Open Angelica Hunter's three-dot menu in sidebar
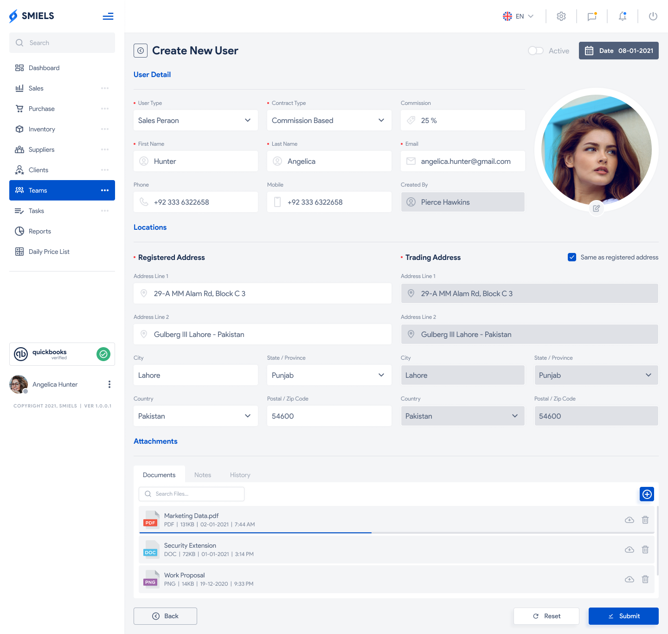The image size is (668, 634). coord(109,384)
